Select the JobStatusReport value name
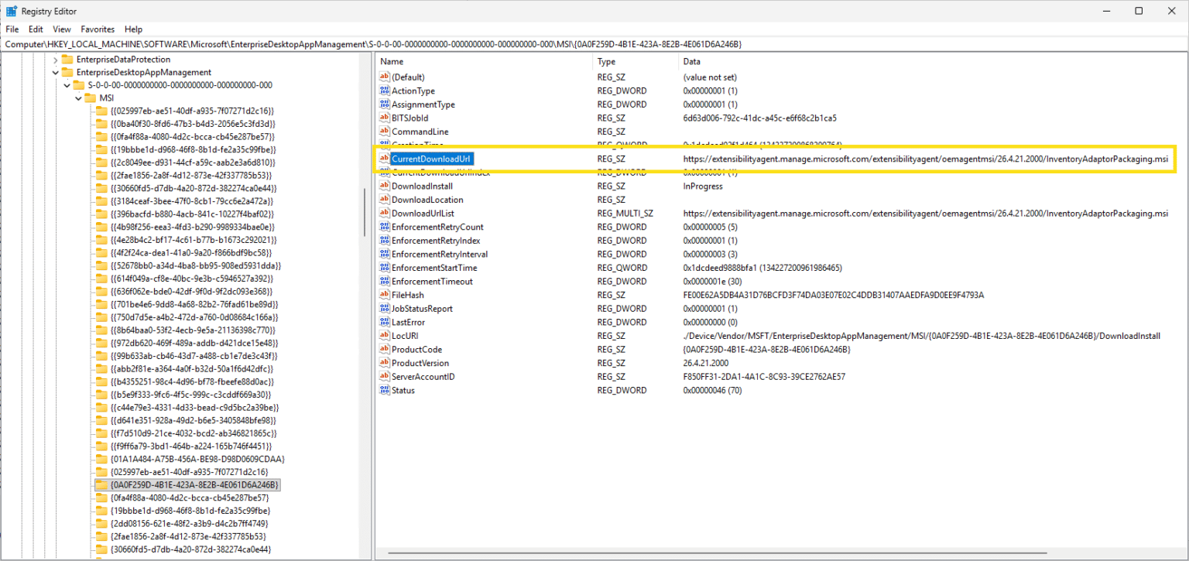Screen dimensions: 1189x561 pyautogui.click(x=423, y=309)
